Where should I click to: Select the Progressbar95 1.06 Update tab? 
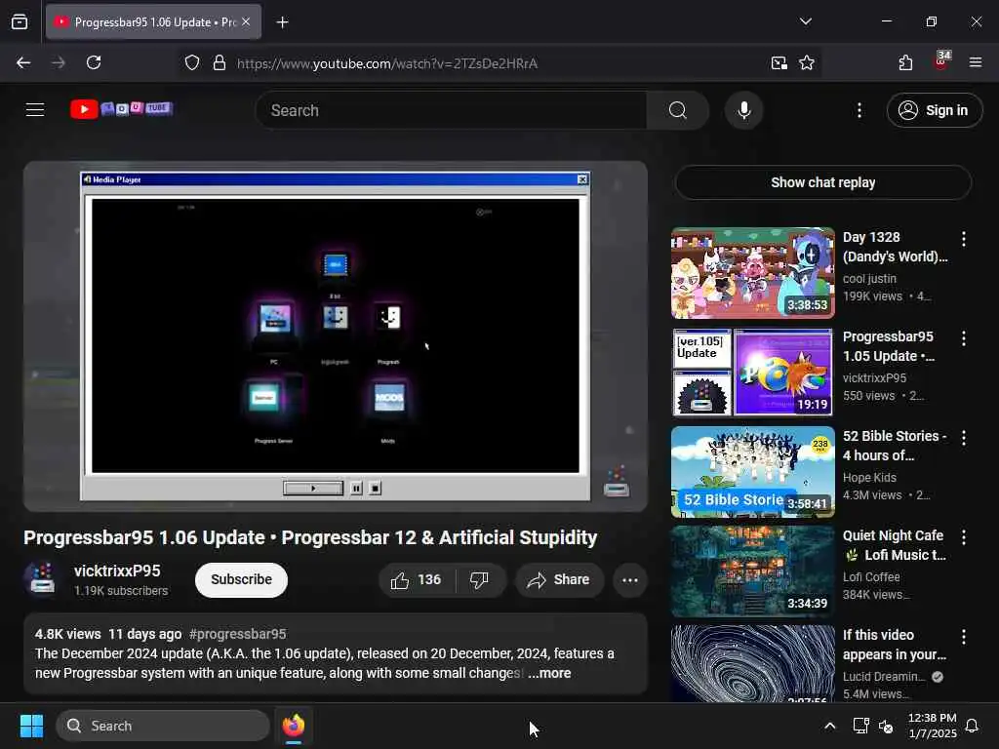point(153,21)
